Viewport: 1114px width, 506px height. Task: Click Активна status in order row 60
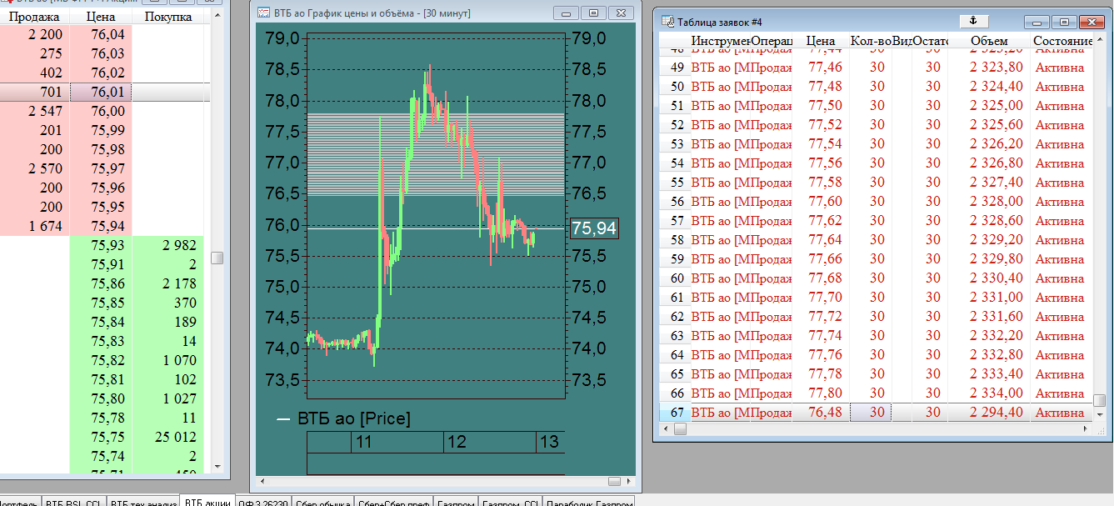[x=1060, y=278]
